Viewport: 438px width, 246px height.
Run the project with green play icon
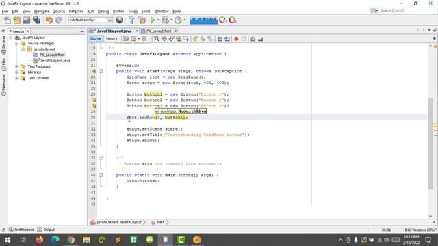(153, 20)
